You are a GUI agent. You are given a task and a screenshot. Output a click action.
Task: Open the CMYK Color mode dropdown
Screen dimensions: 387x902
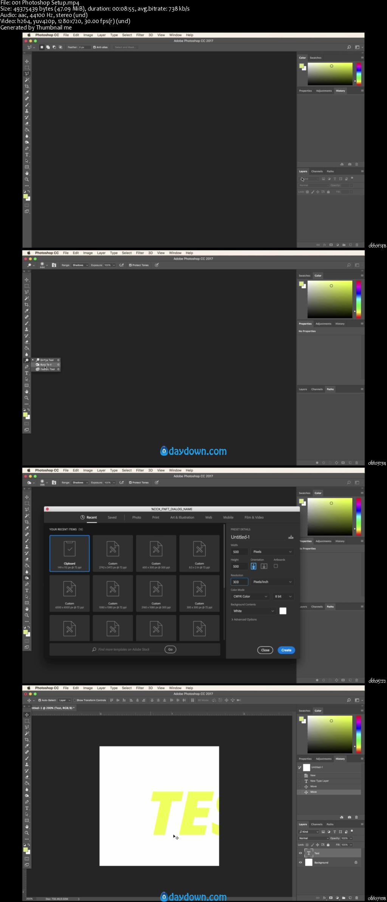coord(250,596)
